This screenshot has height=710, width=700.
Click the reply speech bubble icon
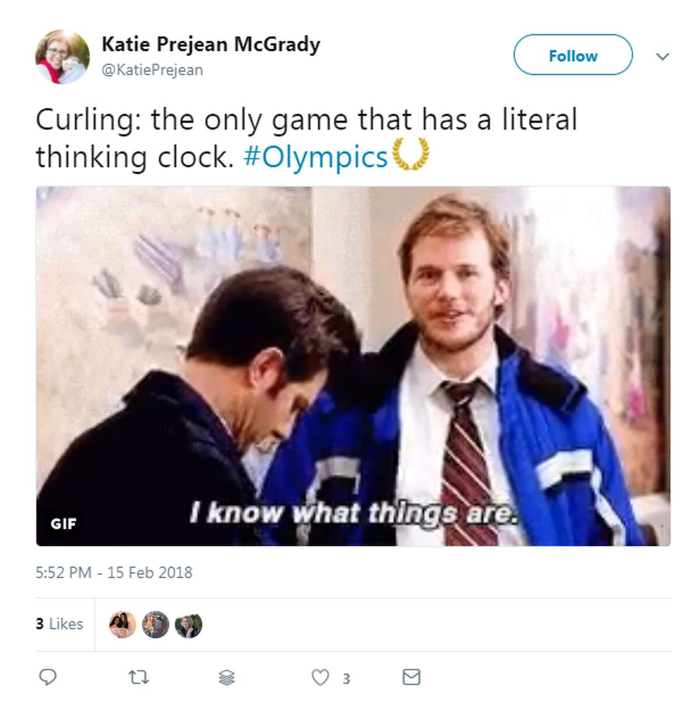click(x=47, y=677)
